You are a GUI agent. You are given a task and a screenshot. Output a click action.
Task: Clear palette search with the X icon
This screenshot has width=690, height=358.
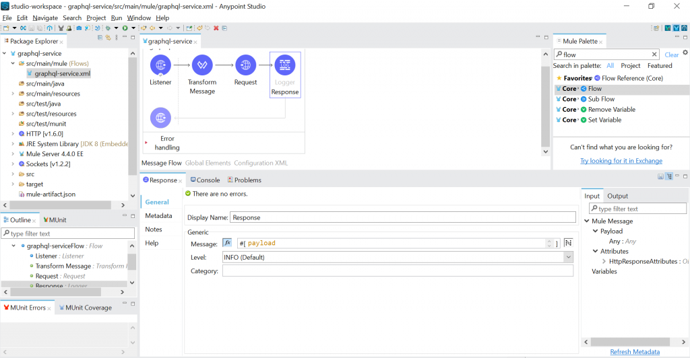coord(654,55)
